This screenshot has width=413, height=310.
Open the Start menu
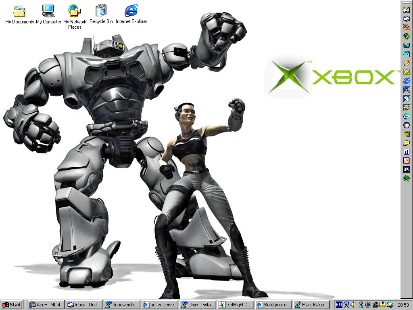[x=11, y=305]
